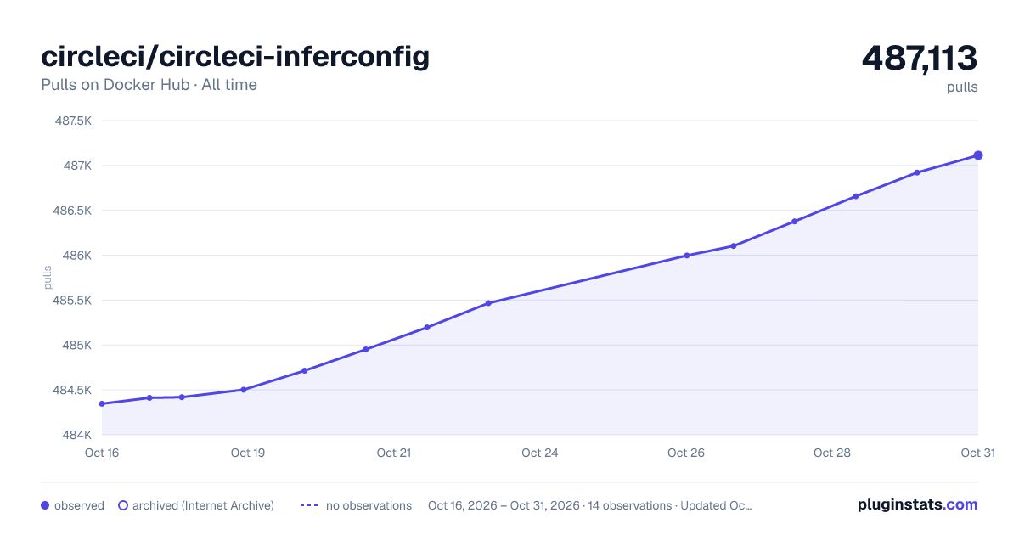Click the 'archived (Internet Archive)' legend label

[x=203, y=505]
